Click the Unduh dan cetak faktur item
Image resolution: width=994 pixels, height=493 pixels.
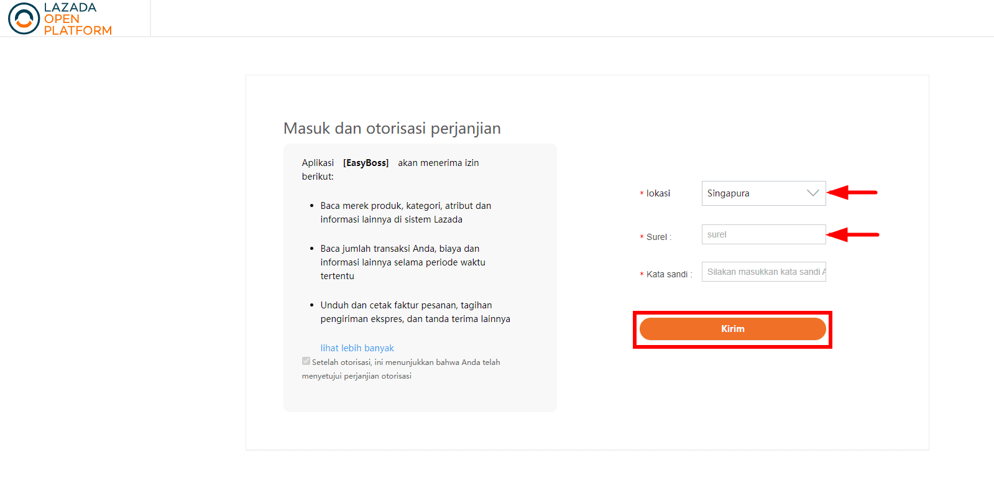(415, 312)
